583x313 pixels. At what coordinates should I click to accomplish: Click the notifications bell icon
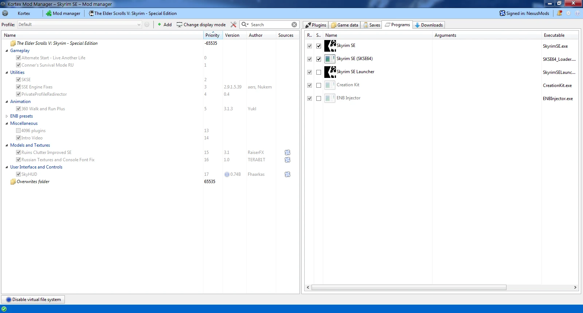pyautogui.click(x=559, y=13)
